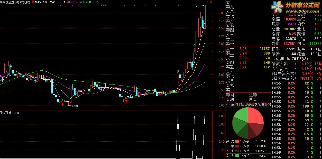Click MA60: 5.75 indicator label
The height and width of the screenshot is (159, 322).
pyautogui.click(x=91, y=2)
